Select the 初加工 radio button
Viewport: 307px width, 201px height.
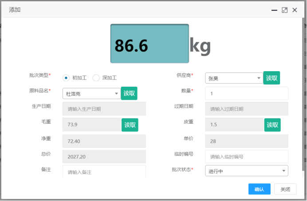click(x=66, y=78)
